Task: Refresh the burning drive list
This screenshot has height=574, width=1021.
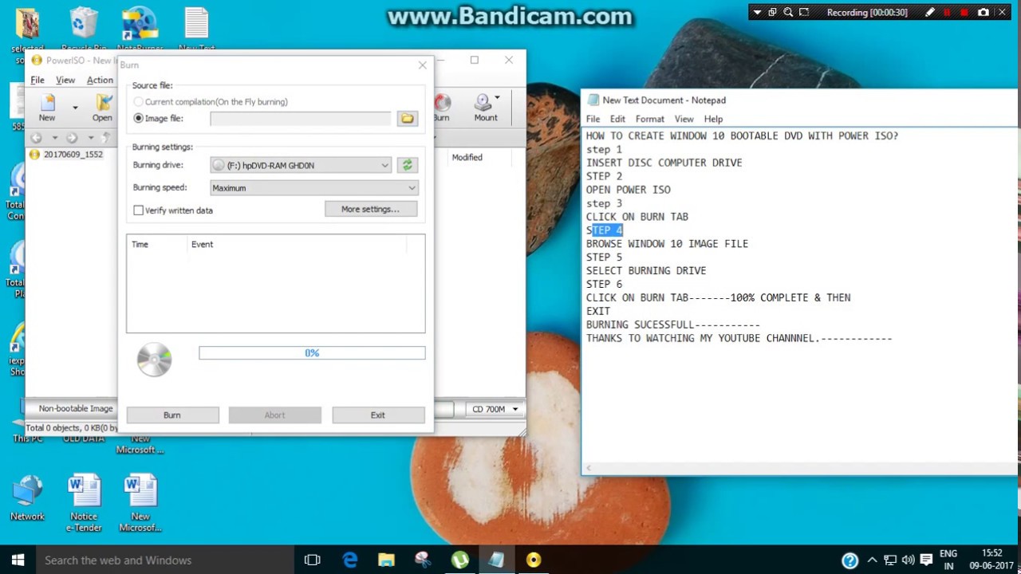Action: pos(408,165)
